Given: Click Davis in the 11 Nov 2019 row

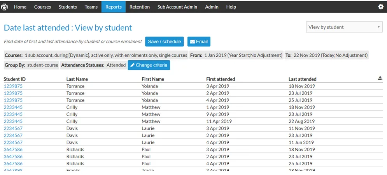Looking at the screenshot, I should pos(72,128).
